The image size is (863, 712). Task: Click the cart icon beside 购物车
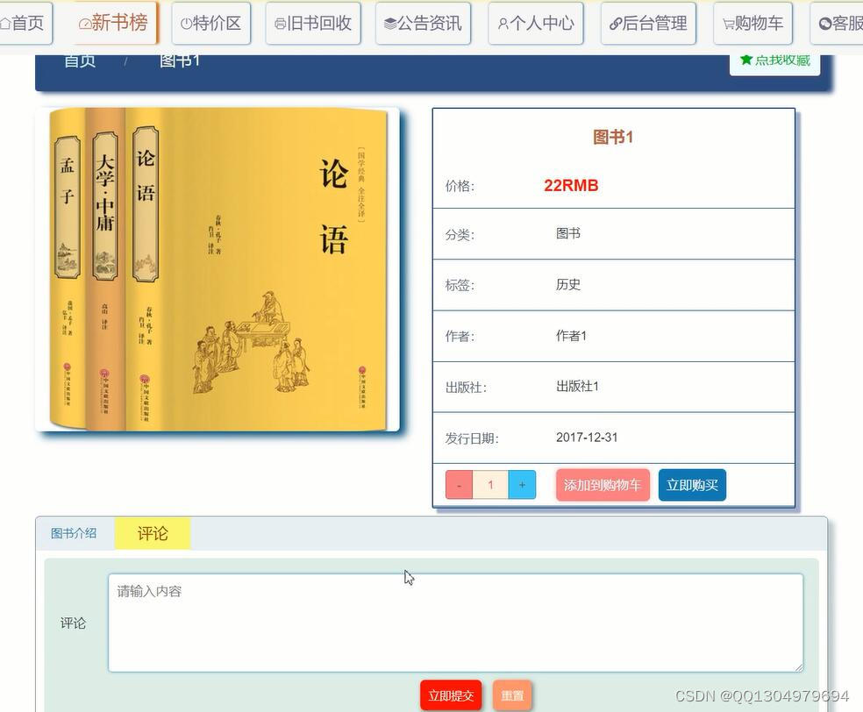click(728, 24)
